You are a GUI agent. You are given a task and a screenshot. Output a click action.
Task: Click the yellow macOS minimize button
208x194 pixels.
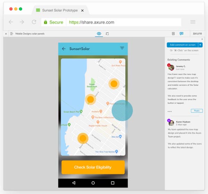16,9
